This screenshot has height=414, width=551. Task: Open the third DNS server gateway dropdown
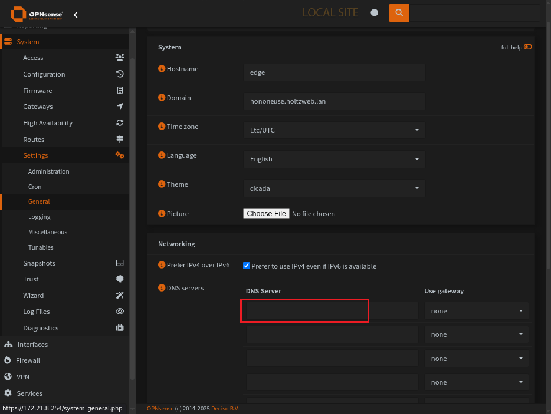477,359
